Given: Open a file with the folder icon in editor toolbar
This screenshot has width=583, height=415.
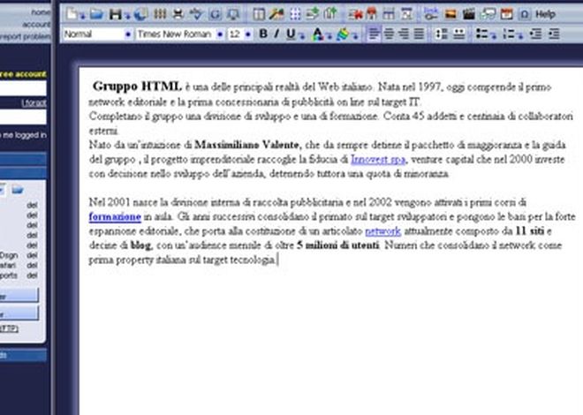Looking at the screenshot, I should tap(96, 14).
